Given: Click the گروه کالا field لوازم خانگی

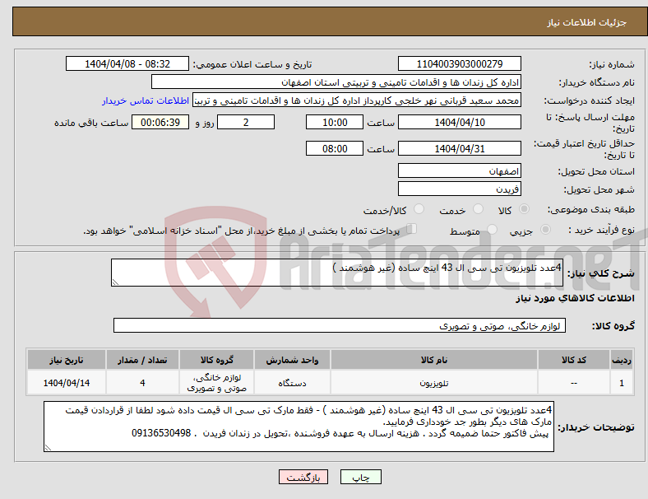Looking at the screenshot, I should 340,325.
